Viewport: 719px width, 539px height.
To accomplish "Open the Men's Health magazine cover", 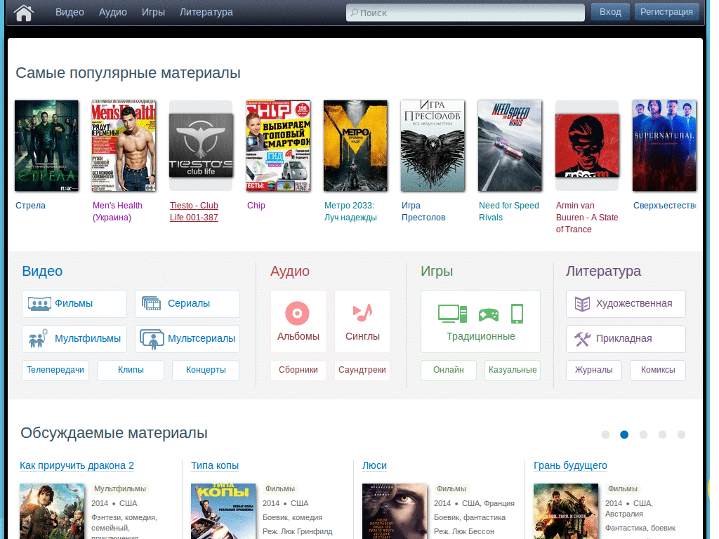I will pos(124,146).
